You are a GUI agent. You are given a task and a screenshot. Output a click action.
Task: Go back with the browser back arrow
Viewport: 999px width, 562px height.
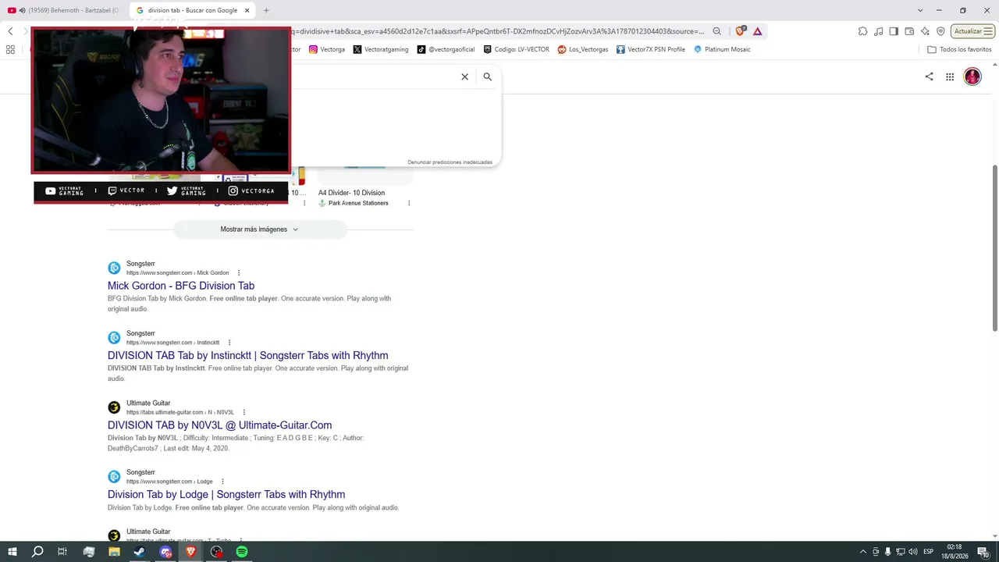click(x=10, y=31)
